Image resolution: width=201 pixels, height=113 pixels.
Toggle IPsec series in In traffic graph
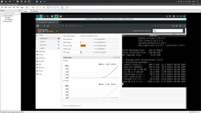(114, 64)
